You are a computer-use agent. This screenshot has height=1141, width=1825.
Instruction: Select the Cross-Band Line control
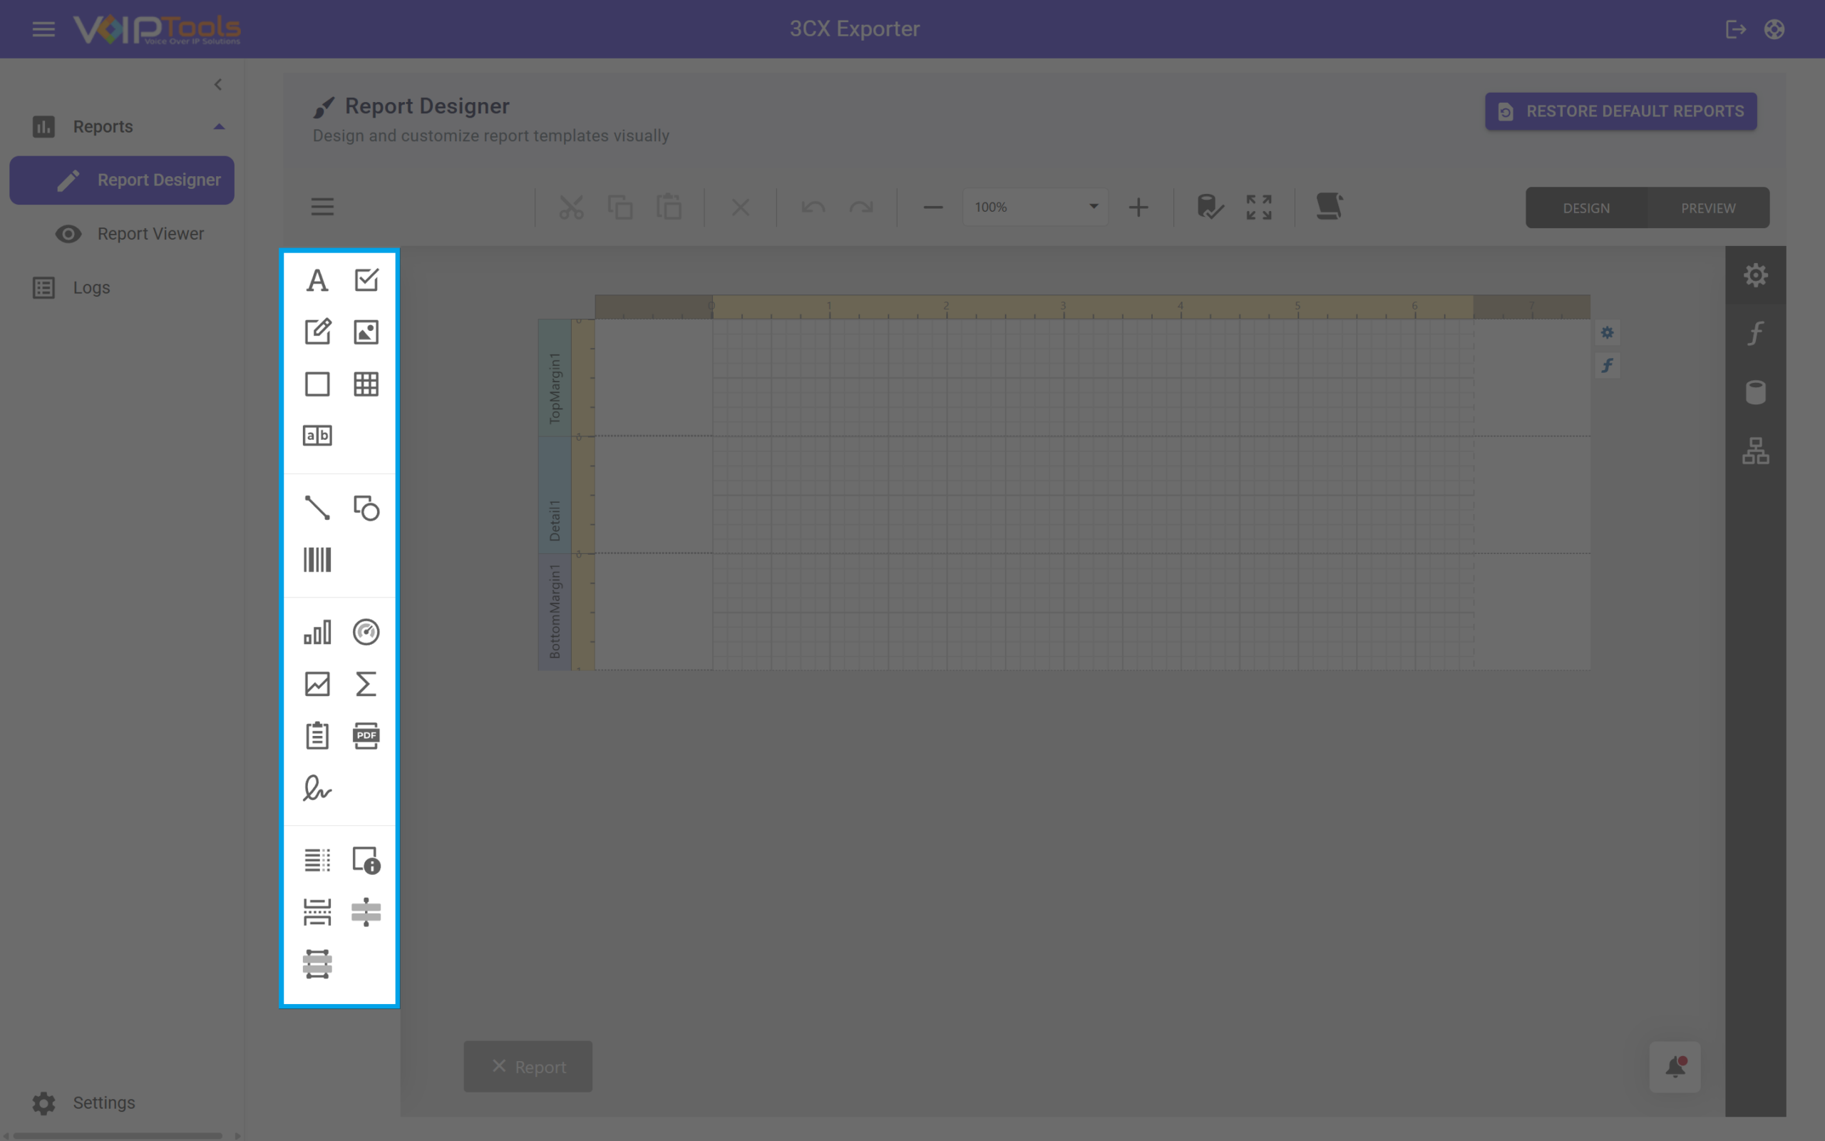366,912
